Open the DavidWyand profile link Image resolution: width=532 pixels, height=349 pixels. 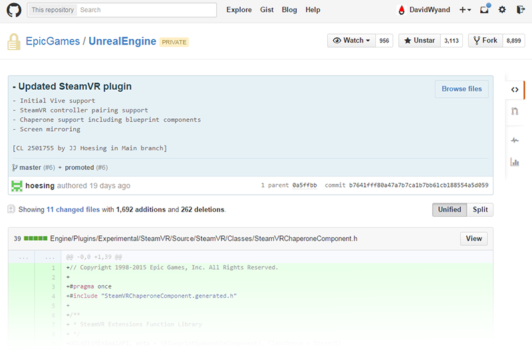click(430, 10)
